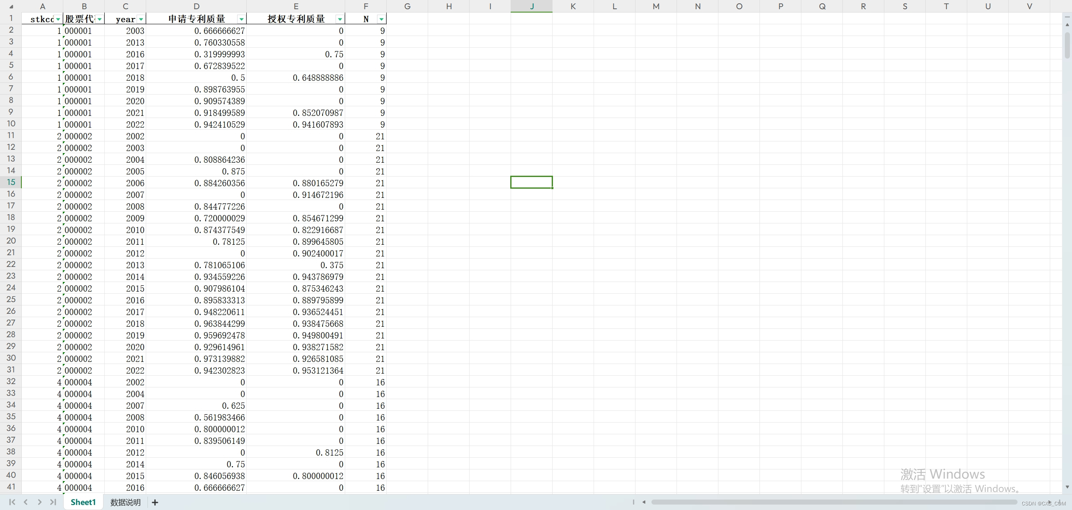Screen dimensions: 1072x510
Task: Add a new sheet with plus icon
Action: pyautogui.click(x=155, y=502)
